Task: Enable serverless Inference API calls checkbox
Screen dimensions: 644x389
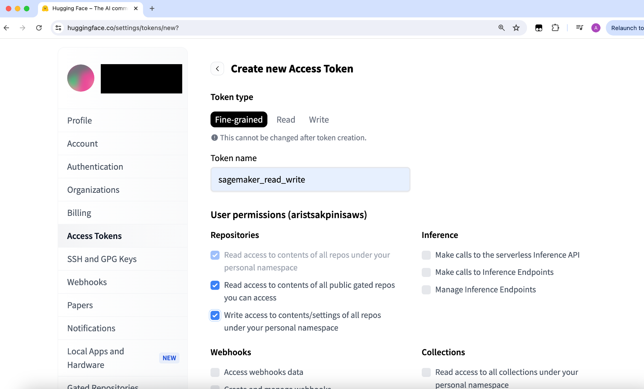Action: click(x=426, y=255)
